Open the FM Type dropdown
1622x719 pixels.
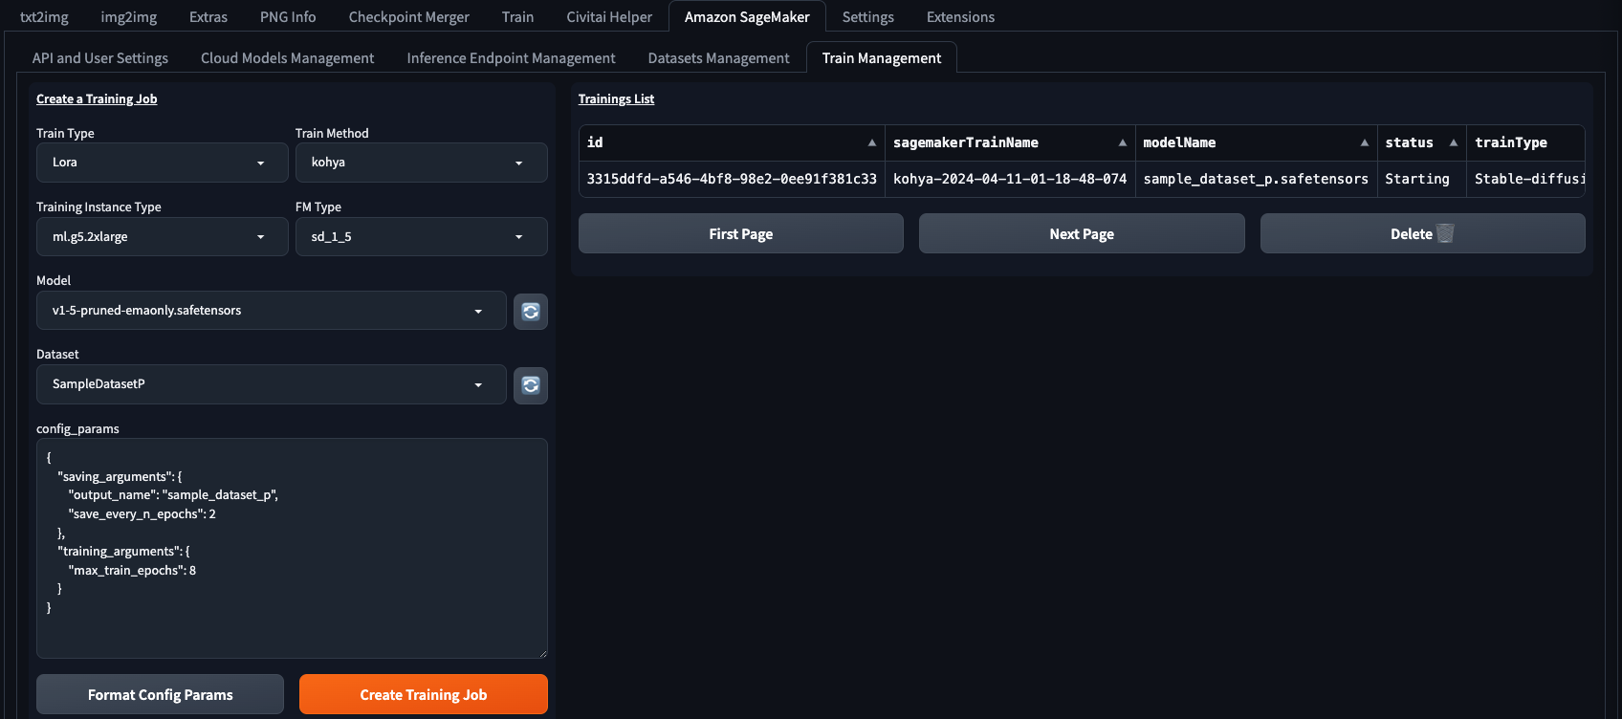tap(421, 237)
